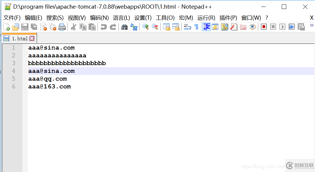
Task: Toggle Show All Characters pilcrow icon
Action: [x=197, y=27]
